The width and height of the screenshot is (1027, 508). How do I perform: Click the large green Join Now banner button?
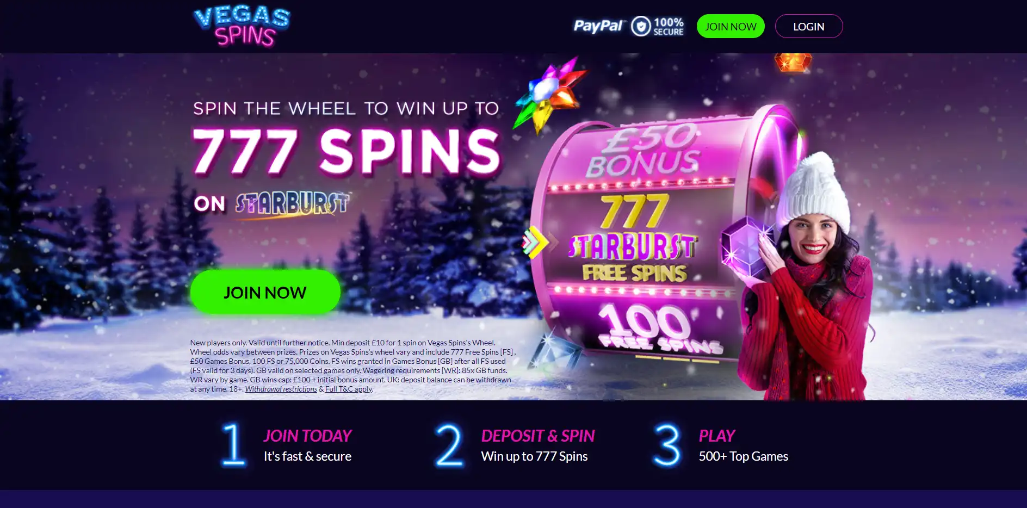[x=265, y=292]
